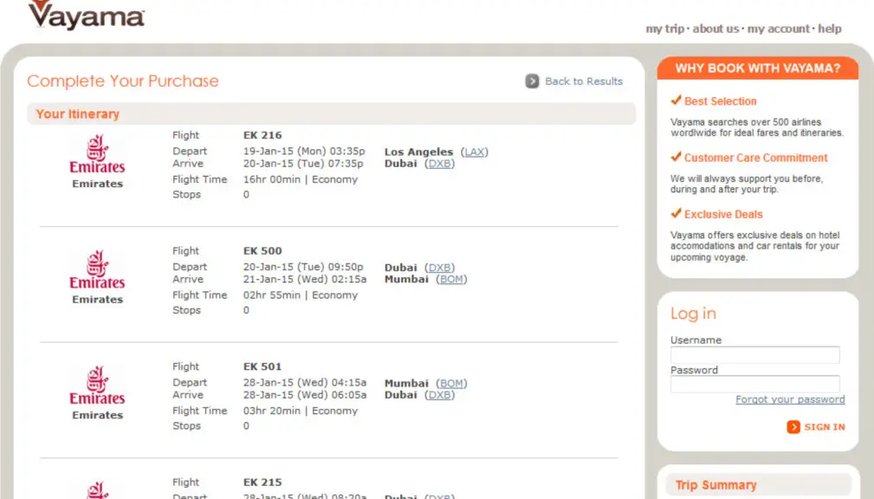Open the about us menu link

point(715,29)
